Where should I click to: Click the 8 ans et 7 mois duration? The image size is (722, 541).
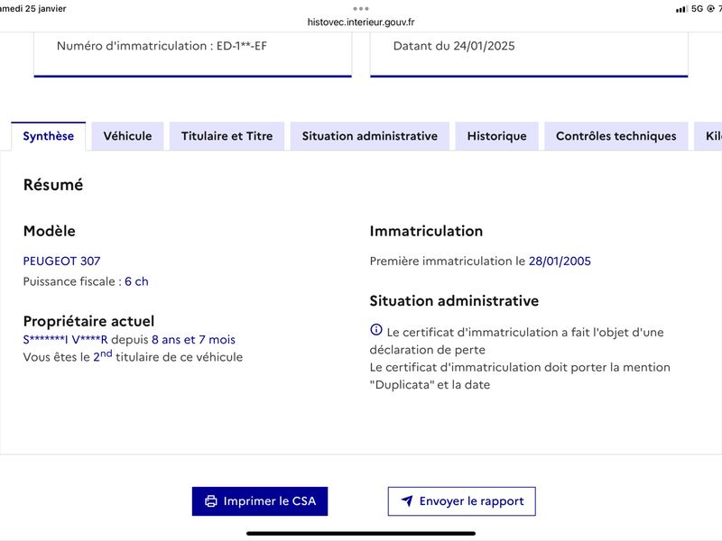pyautogui.click(x=193, y=340)
